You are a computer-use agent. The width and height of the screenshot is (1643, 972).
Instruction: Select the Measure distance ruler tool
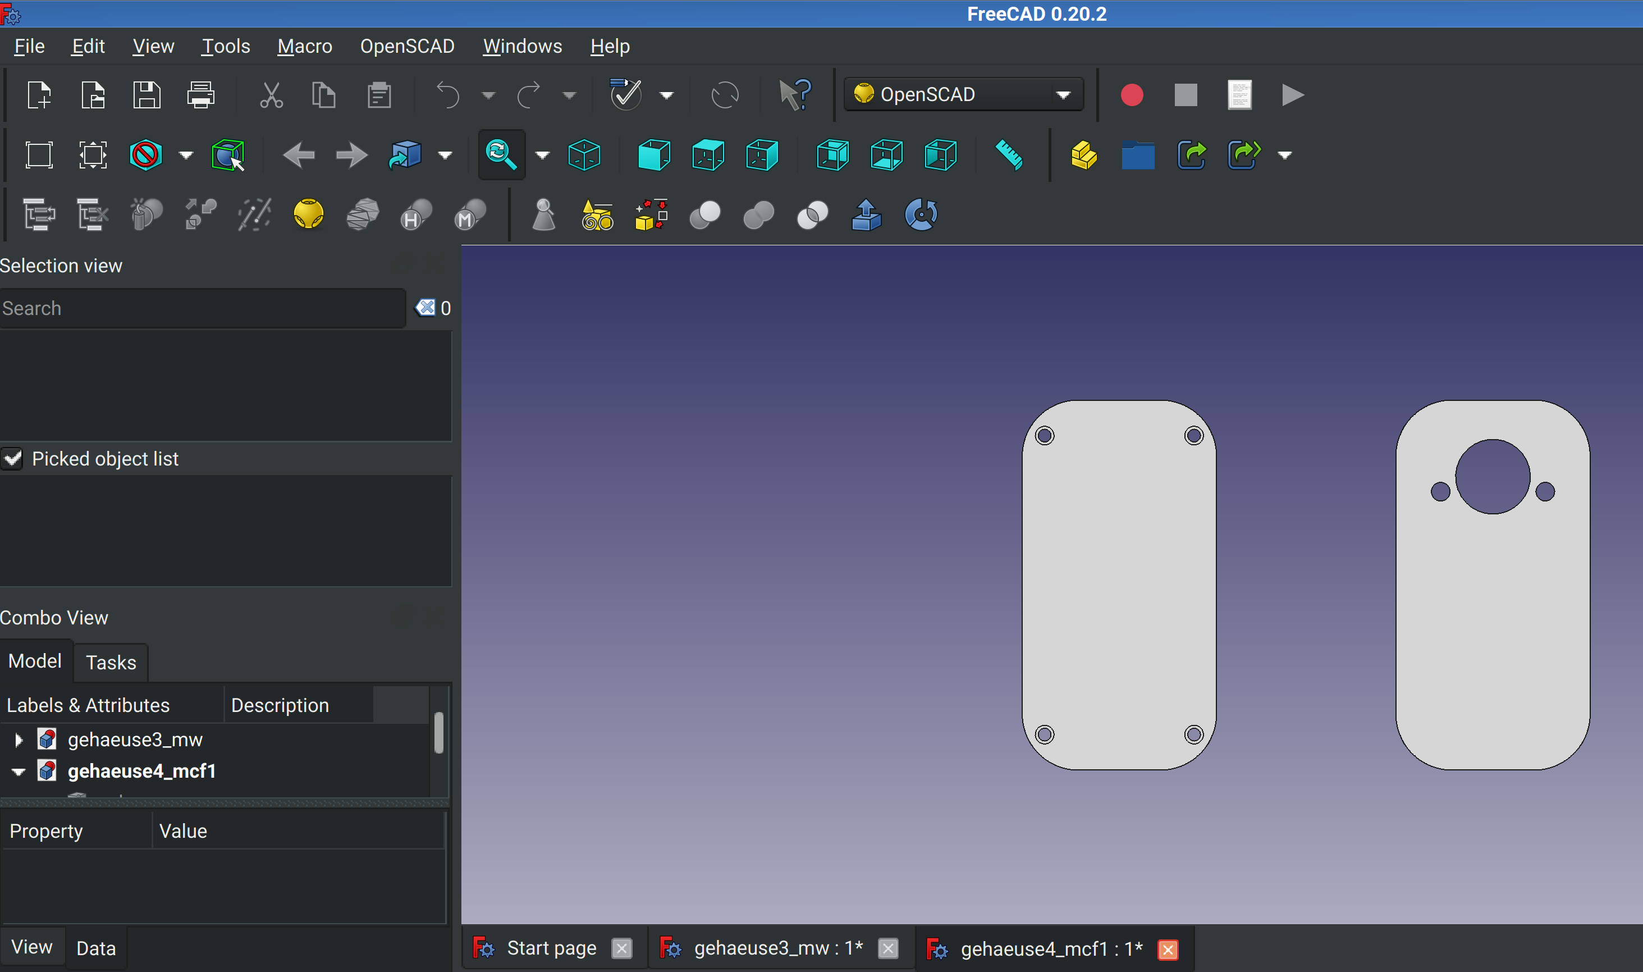[x=1009, y=155]
